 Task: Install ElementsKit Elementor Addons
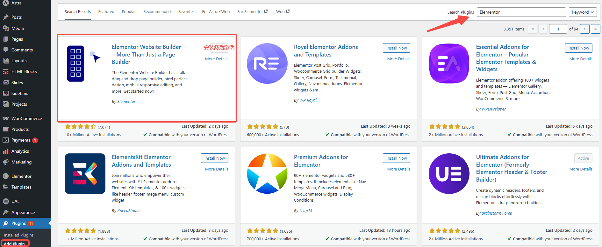[x=214, y=158]
